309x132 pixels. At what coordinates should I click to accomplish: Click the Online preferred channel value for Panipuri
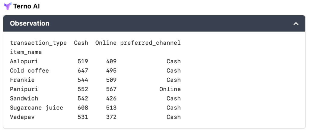point(170,89)
